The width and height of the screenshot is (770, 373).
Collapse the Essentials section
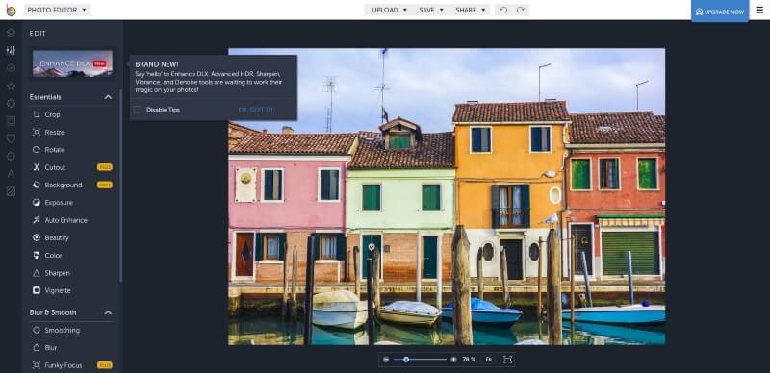(x=108, y=97)
